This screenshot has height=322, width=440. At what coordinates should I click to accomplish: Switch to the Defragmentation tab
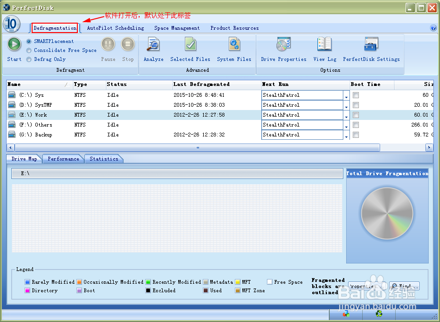(55, 28)
